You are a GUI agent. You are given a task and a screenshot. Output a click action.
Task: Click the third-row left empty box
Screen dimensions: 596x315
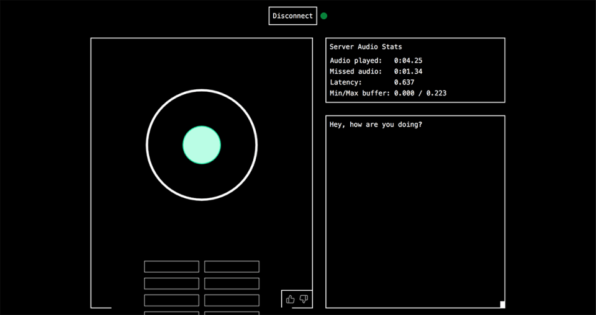tap(171, 300)
